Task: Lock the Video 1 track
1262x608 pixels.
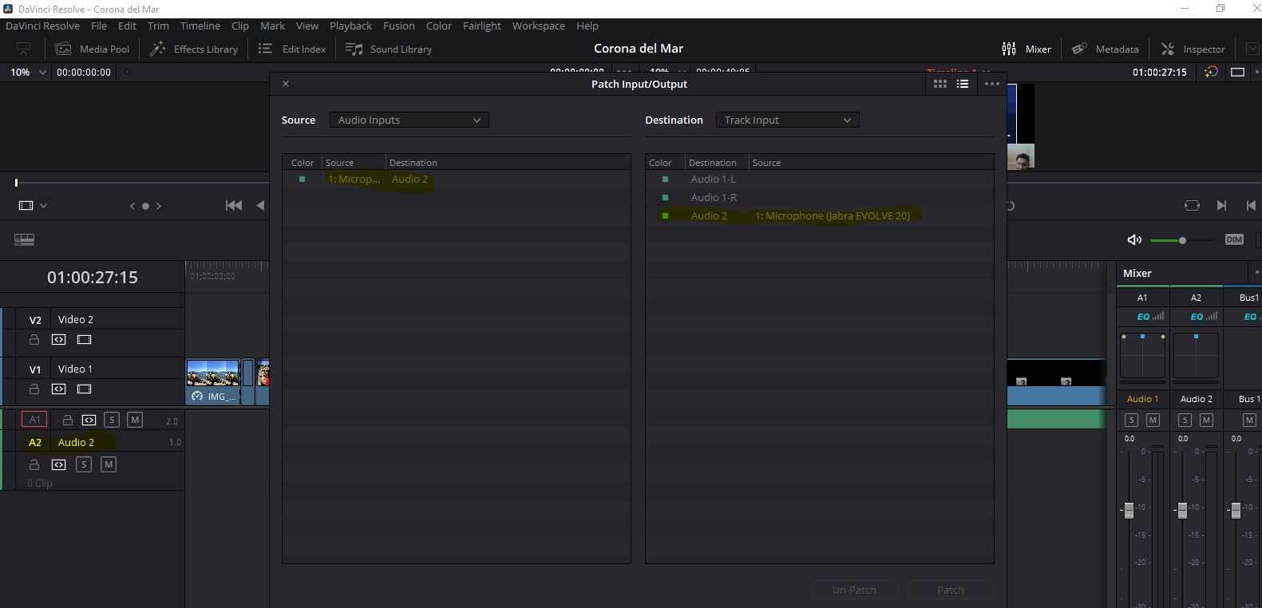Action: pyautogui.click(x=34, y=389)
